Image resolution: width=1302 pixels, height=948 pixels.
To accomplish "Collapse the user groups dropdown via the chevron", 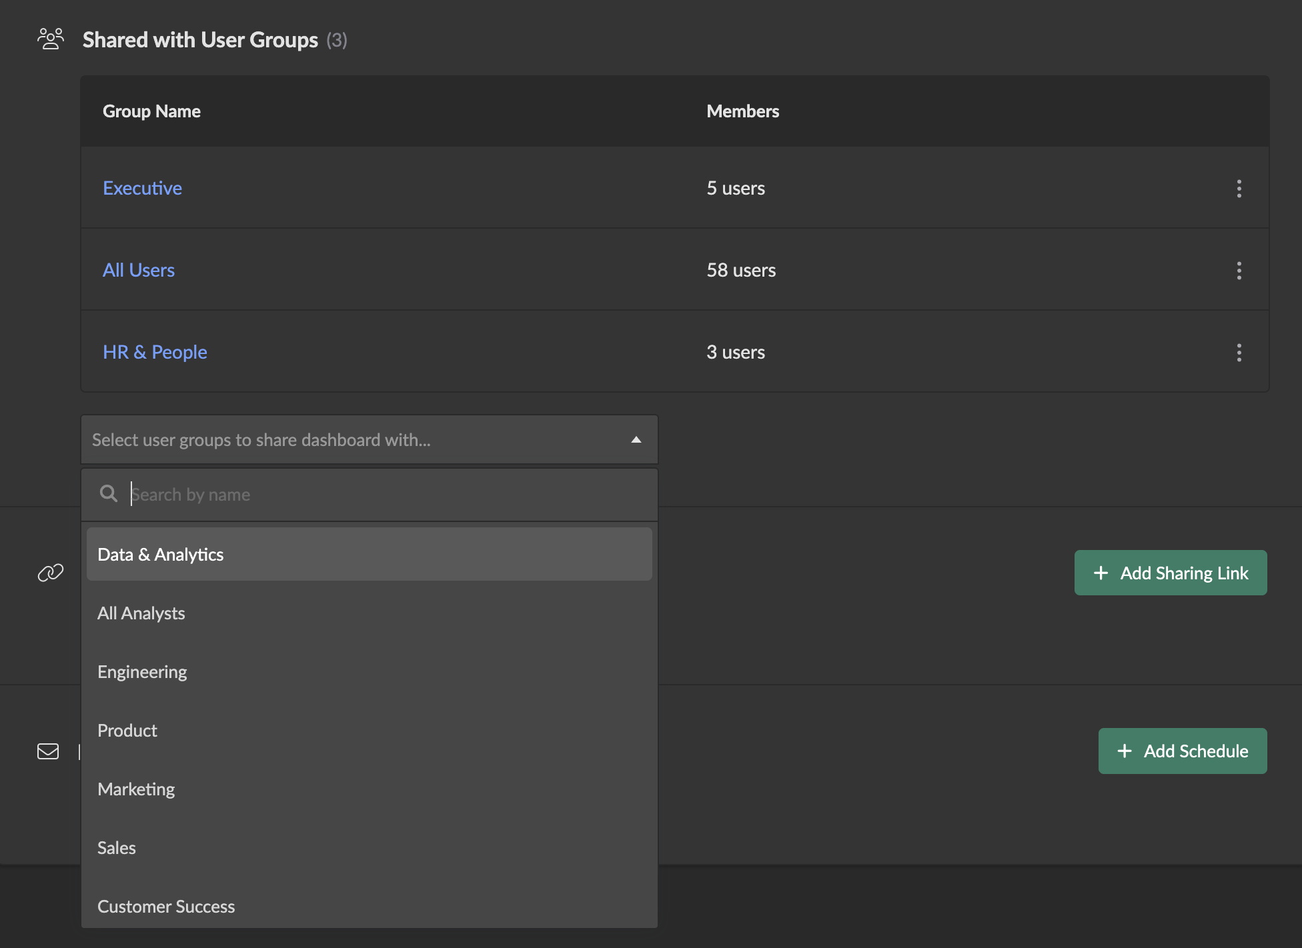I will (636, 439).
